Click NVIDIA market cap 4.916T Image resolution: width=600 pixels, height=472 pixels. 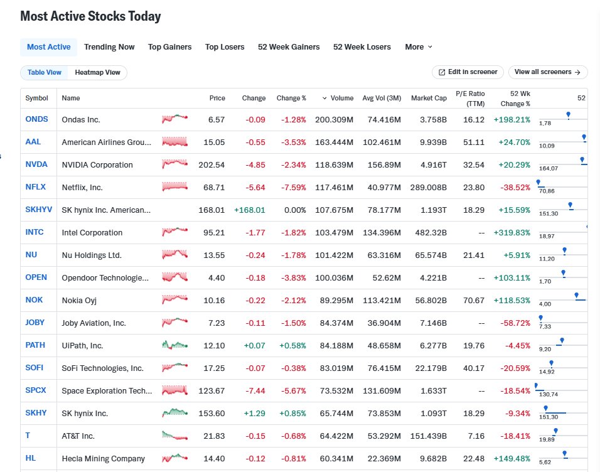434,164
